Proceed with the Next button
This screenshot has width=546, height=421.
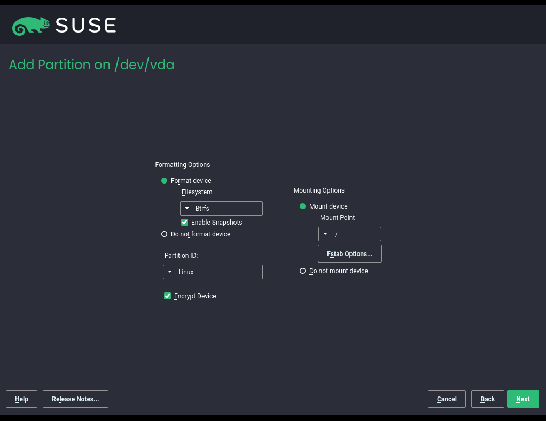522,399
